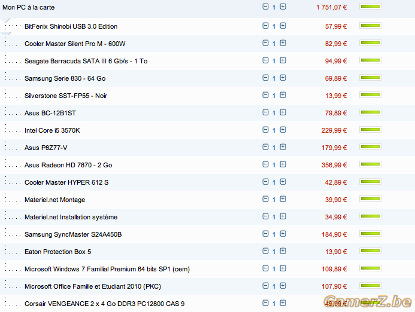Click plus for Asus P8Z77-V
The width and height of the screenshot is (415, 312).
[x=283, y=147]
